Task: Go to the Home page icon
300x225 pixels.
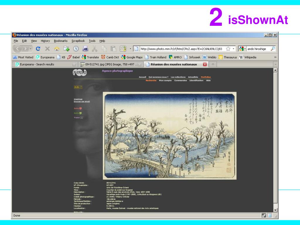Action: click(57, 49)
